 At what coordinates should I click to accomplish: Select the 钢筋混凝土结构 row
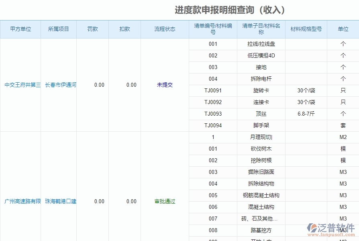click(260, 196)
